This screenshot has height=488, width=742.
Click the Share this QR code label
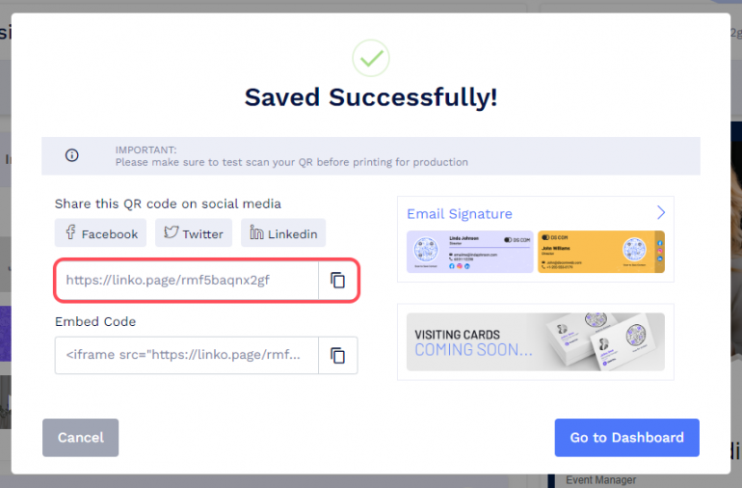pos(168,203)
